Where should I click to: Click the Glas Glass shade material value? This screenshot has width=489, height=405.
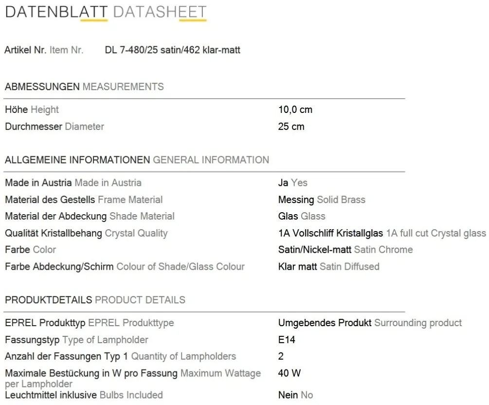coord(301,216)
